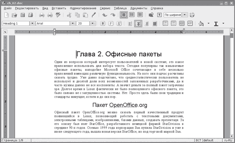Screen dimensions: 235x143
Task: Toggle Italic formatting
Action: click(x=111, y=24)
